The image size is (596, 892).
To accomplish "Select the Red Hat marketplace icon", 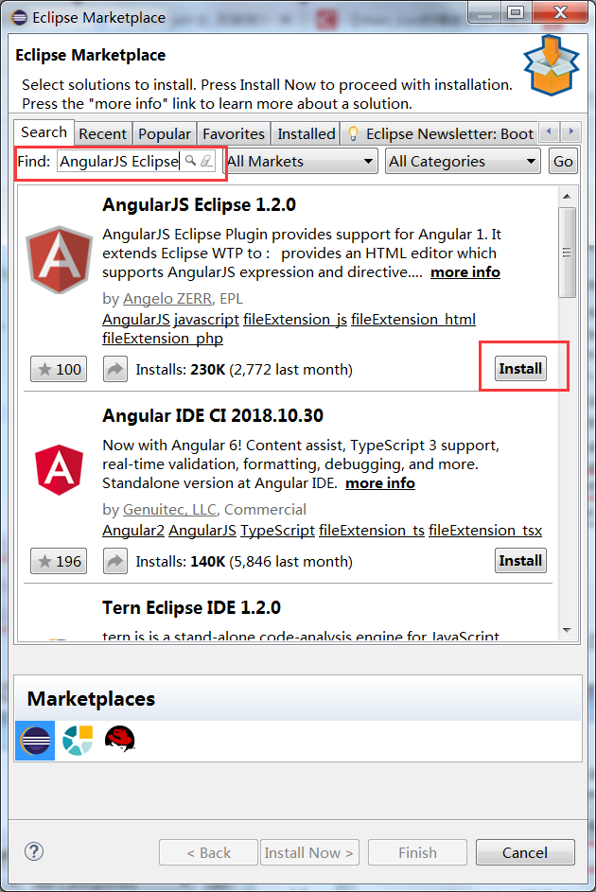I will (119, 739).
